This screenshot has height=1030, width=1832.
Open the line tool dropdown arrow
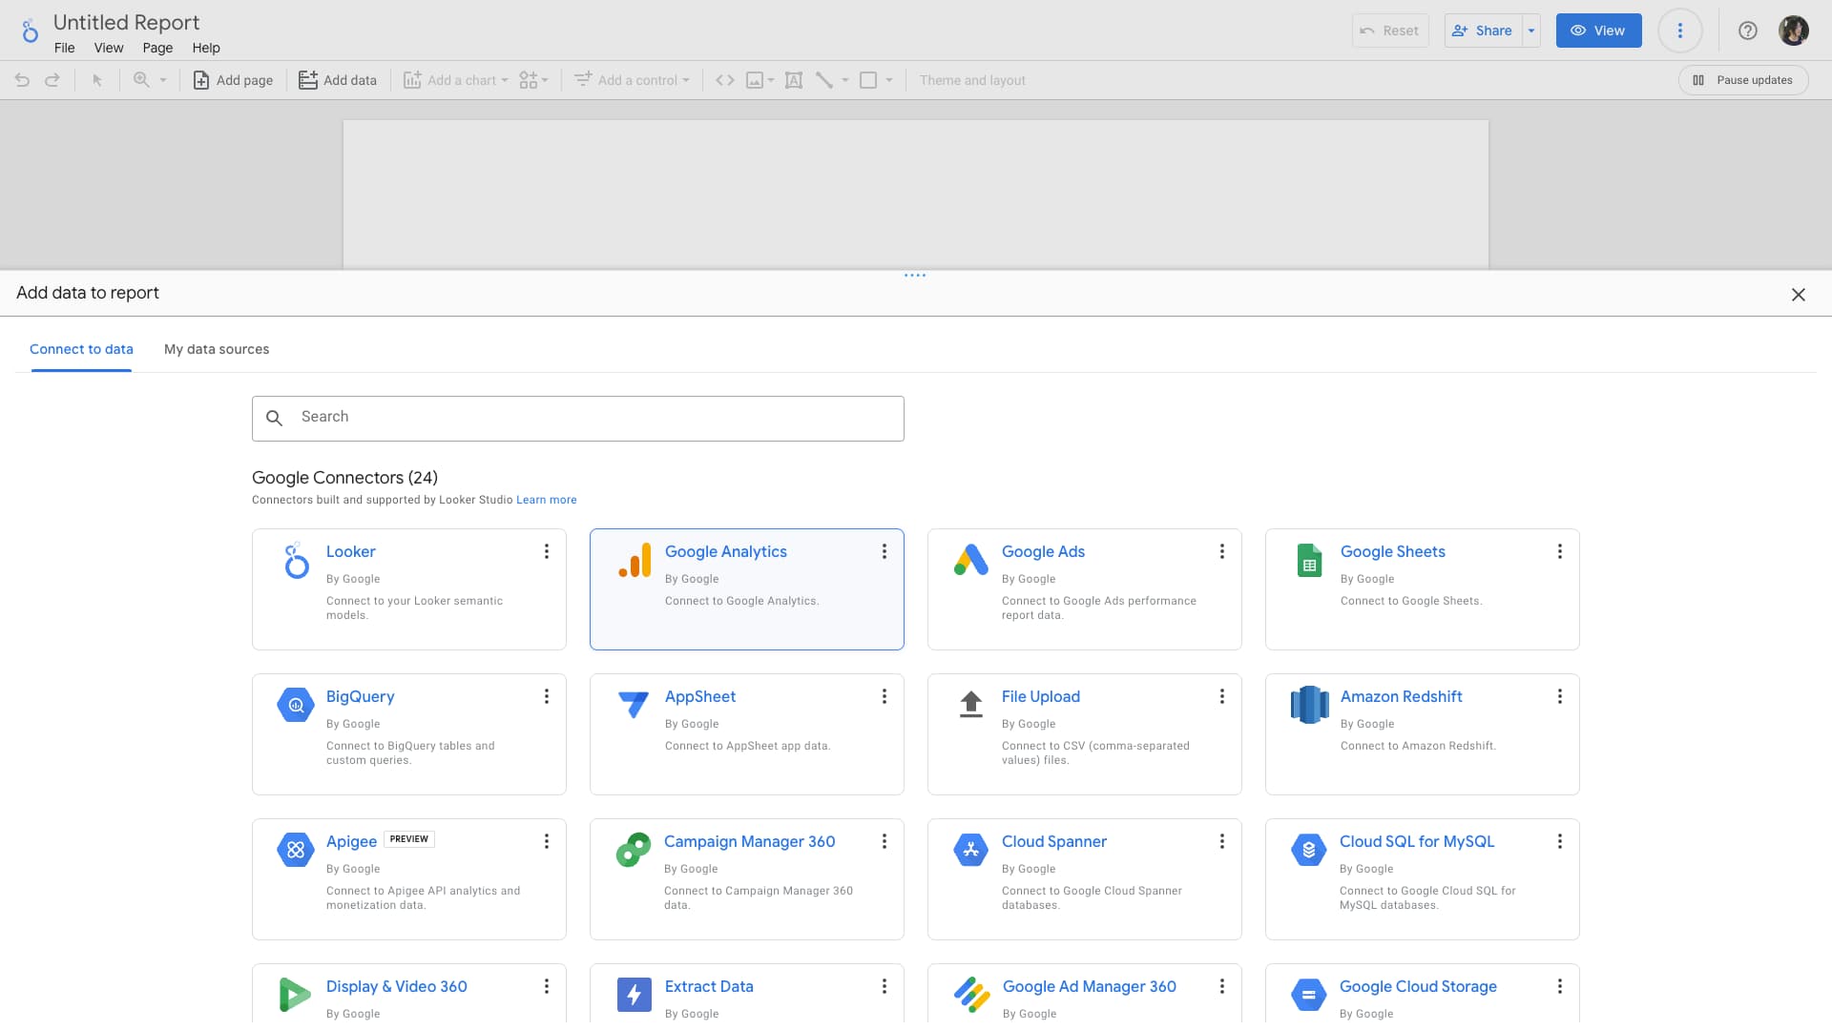tap(845, 80)
